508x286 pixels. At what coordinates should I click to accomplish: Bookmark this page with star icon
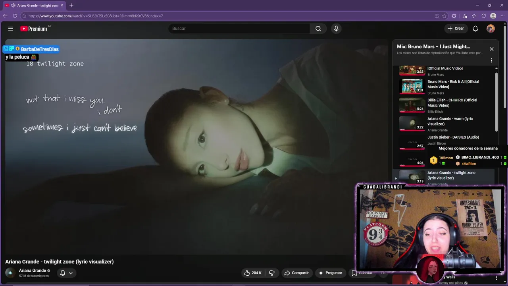tap(444, 16)
